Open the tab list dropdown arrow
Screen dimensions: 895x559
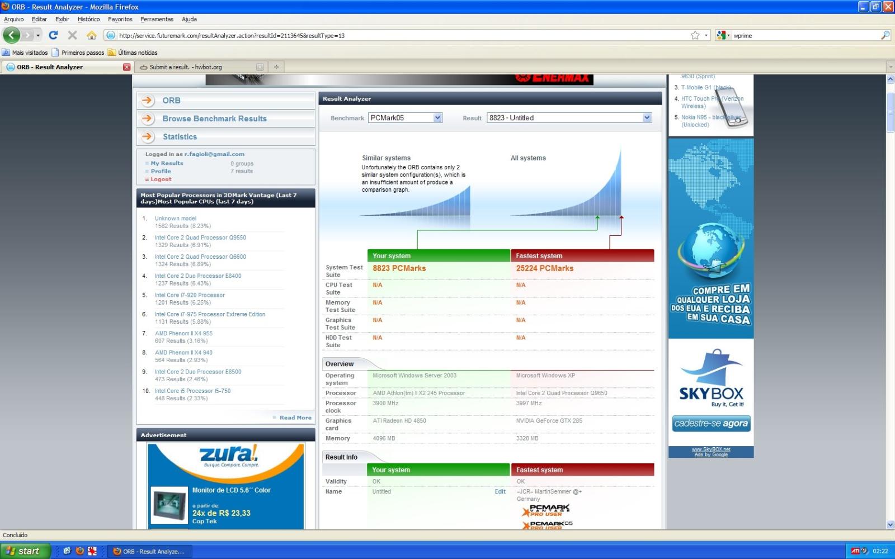(x=890, y=67)
